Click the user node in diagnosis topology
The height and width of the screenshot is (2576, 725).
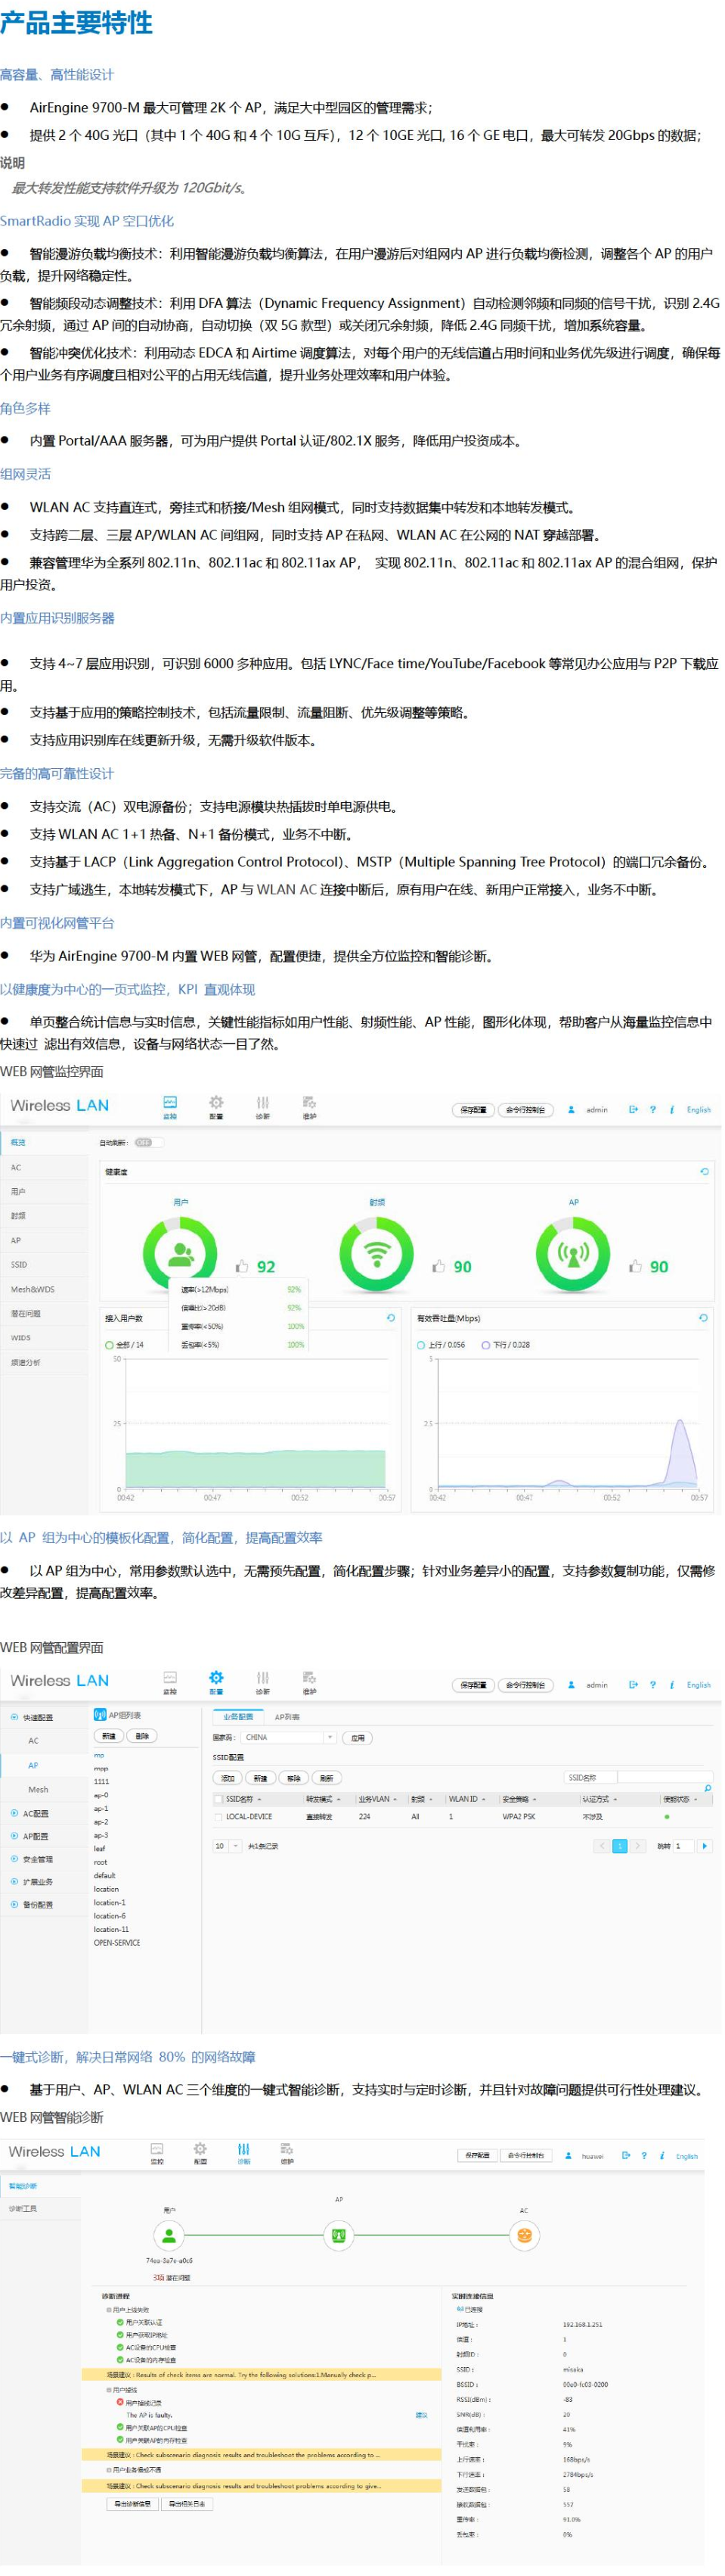coord(170,2235)
